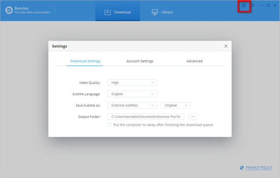Maximize the Syncios window
The image size is (280, 178).
[268, 6]
